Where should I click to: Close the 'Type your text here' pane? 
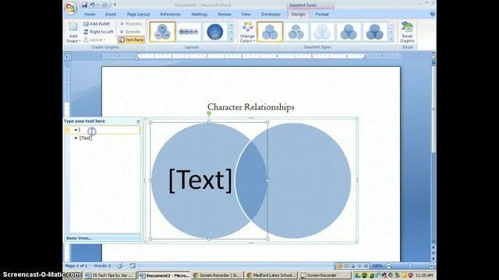click(138, 121)
